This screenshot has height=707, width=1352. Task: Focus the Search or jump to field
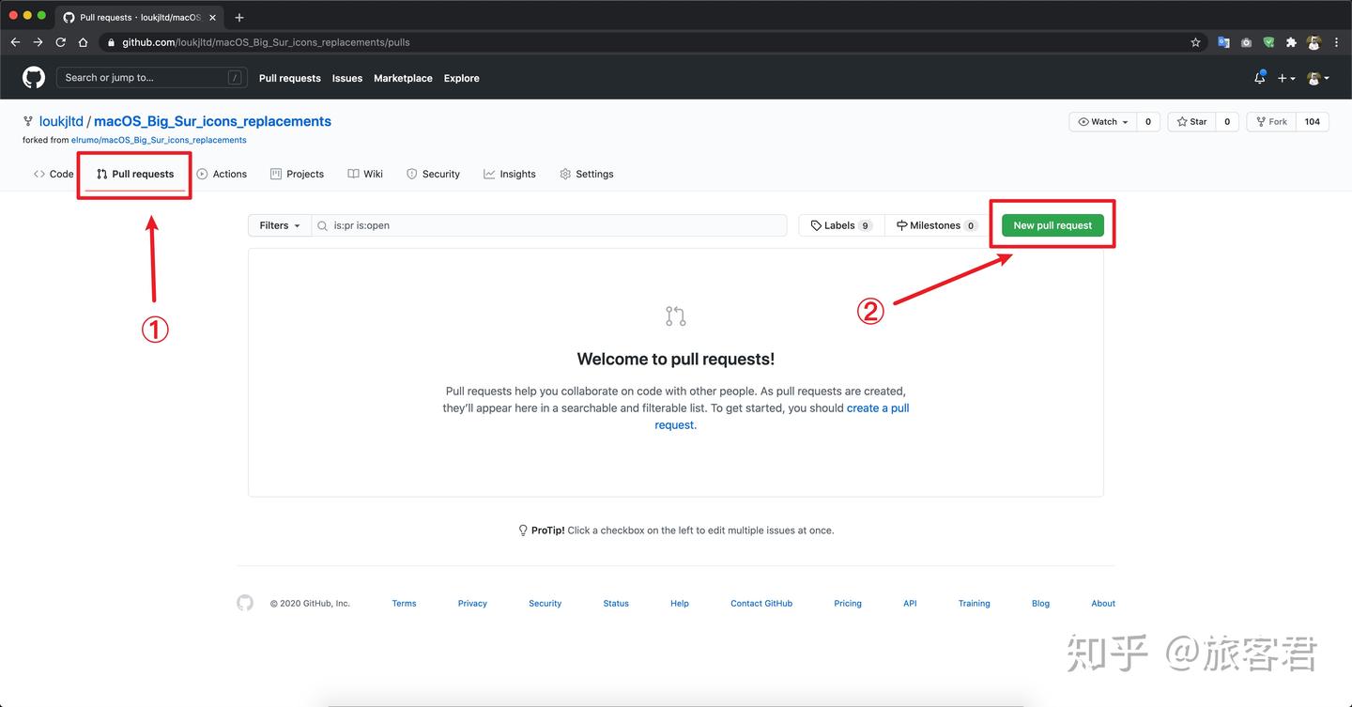click(152, 78)
